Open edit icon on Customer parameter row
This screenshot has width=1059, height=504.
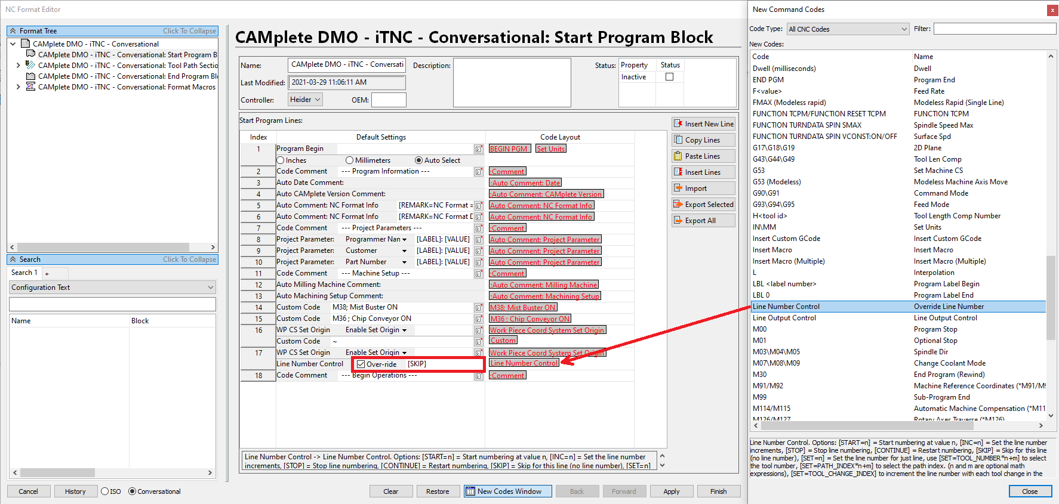(479, 251)
